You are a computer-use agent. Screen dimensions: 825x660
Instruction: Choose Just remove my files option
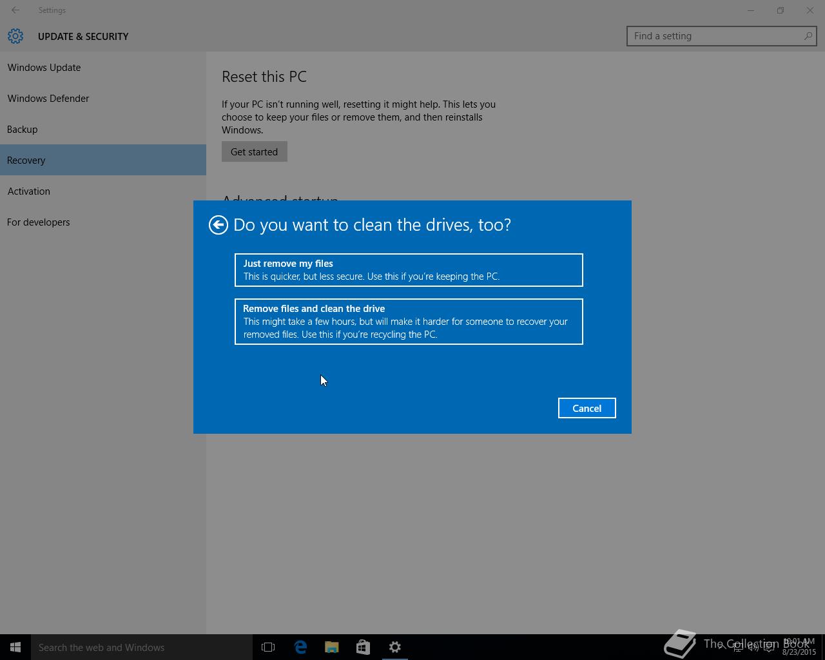(409, 270)
